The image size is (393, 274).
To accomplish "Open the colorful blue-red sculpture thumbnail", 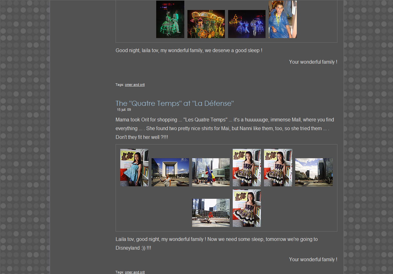I will click(x=211, y=172).
